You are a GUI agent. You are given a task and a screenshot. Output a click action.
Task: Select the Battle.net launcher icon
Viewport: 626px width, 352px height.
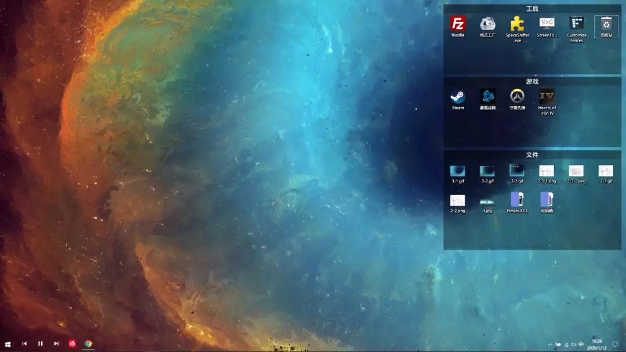[x=487, y=97]
